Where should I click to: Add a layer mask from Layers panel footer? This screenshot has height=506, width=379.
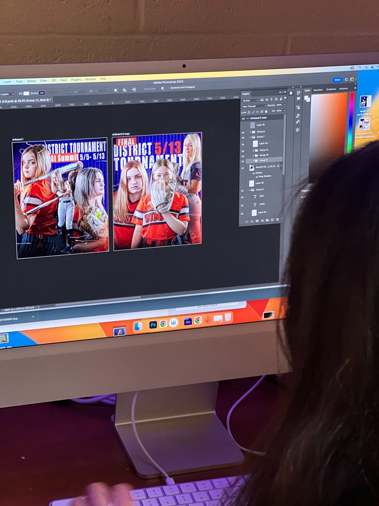click(x=257, y=221)
